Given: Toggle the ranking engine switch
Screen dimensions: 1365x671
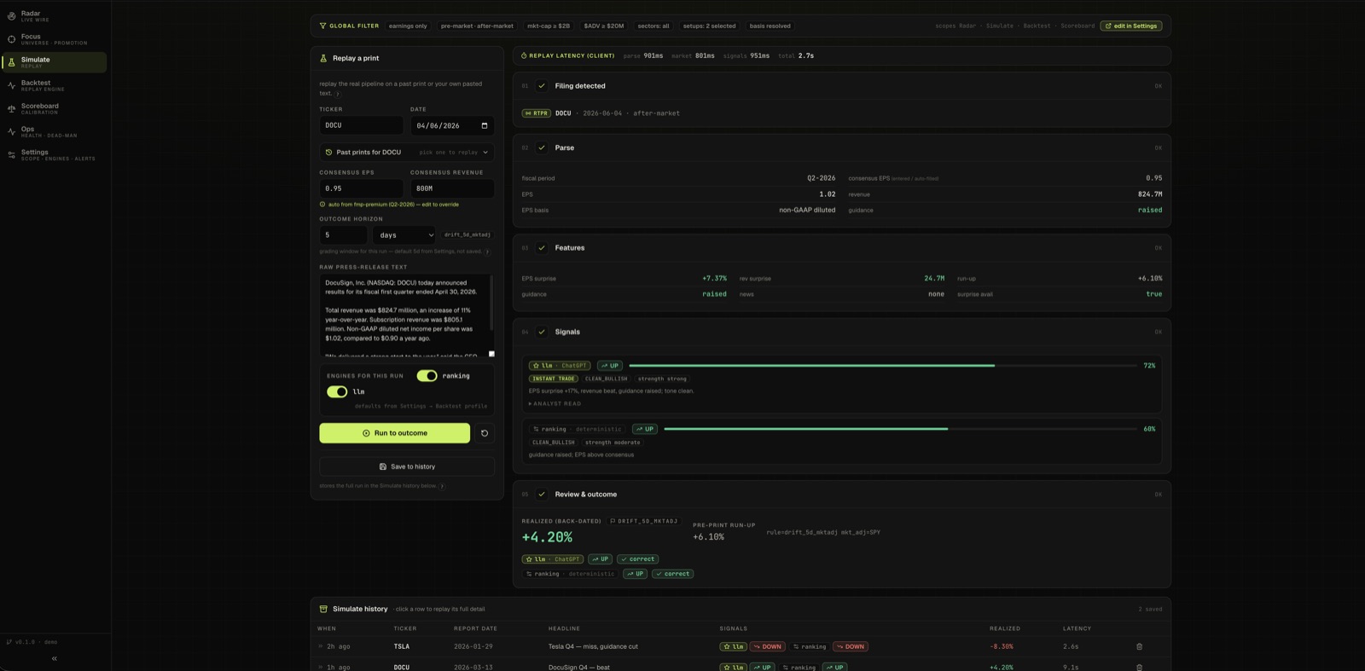Looking at the screenshot, I should click(x=427, y=375).
